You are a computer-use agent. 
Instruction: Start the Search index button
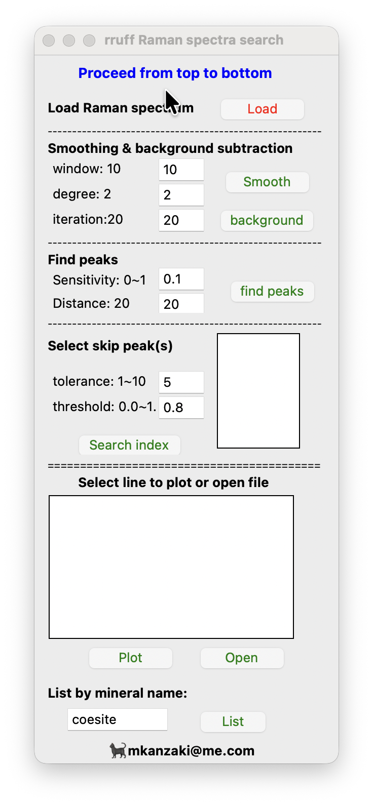coord(129,445)
